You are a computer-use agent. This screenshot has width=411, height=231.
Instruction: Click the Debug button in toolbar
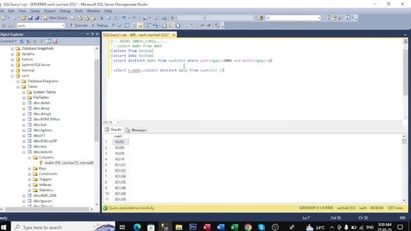100,26
